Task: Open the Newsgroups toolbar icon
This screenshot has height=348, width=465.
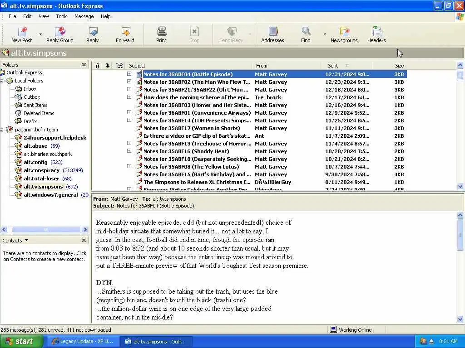Action: click(344, 31)
